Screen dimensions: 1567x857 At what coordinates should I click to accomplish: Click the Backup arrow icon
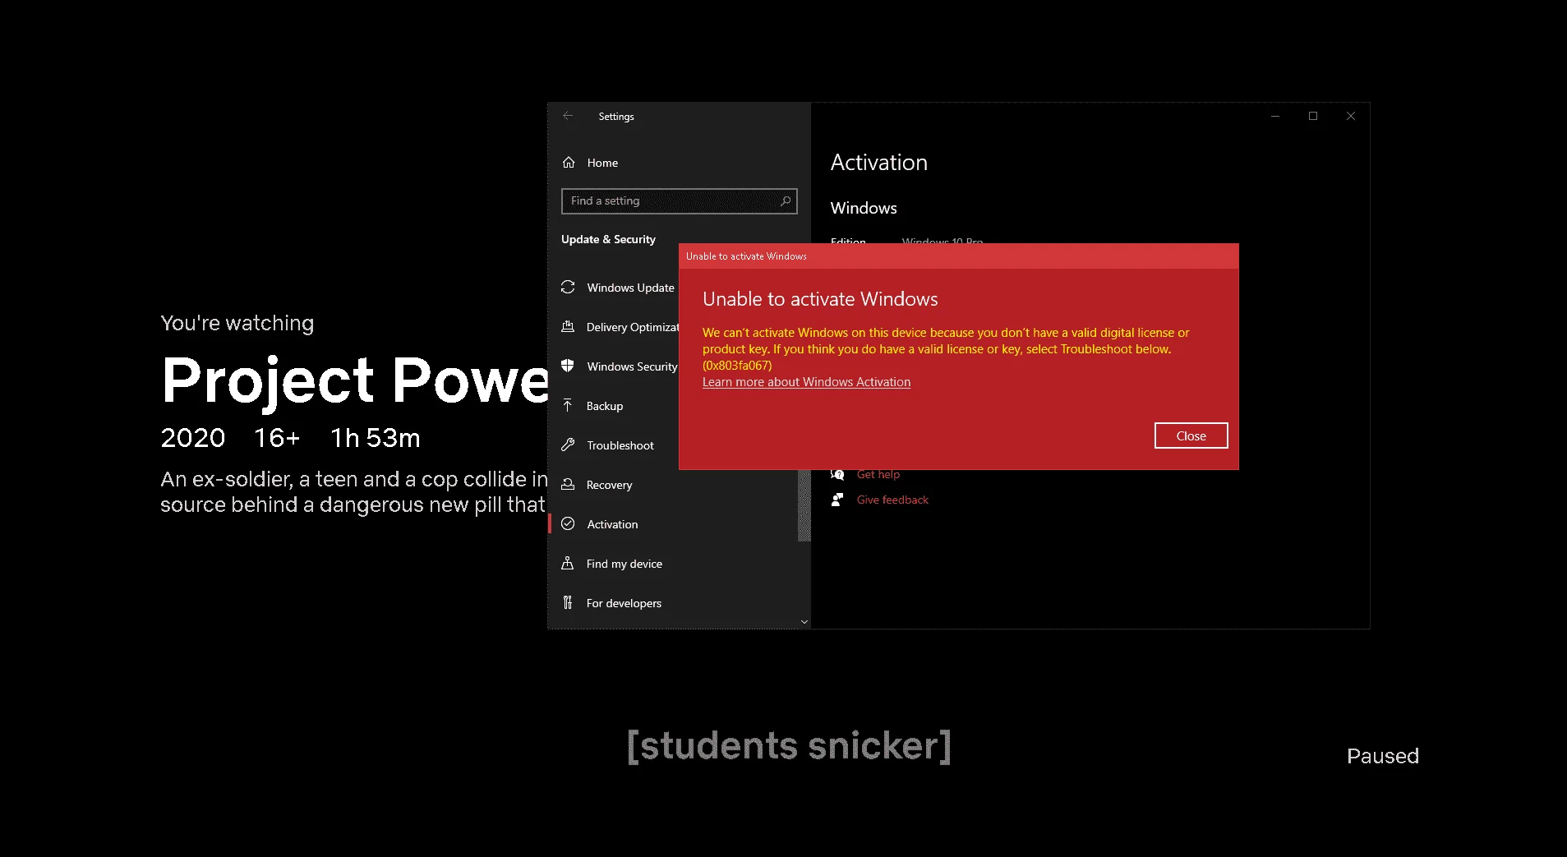coord(568,405)
